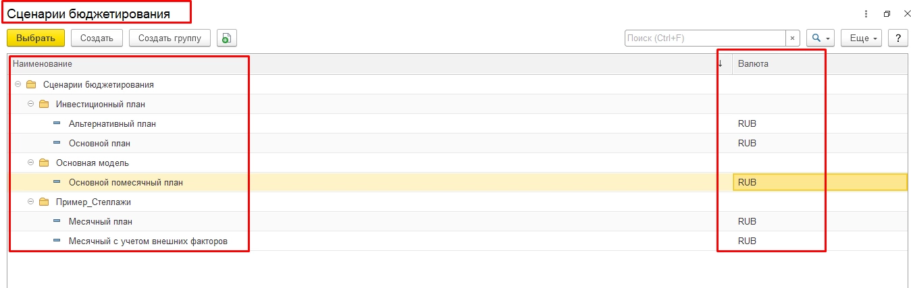The width and height of the screenshot is (911, 288).
Task: Clear search with the x icon
Action: (x=793, y=38)
